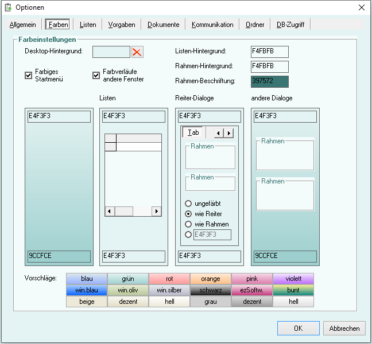Click bottom E4F3F3 field in Reiter-Dialoge panel
Image resolution: width=372 pixels, height=344 pixels.
(210, 256)
